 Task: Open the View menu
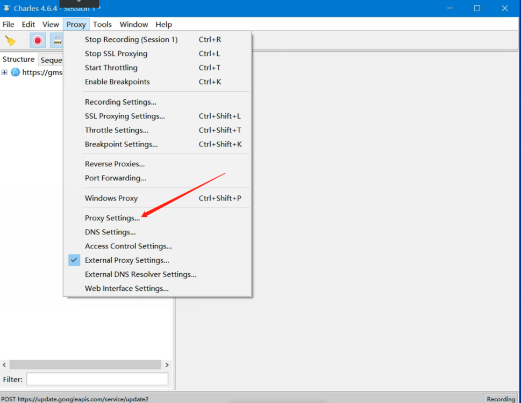tap(51, 25)
